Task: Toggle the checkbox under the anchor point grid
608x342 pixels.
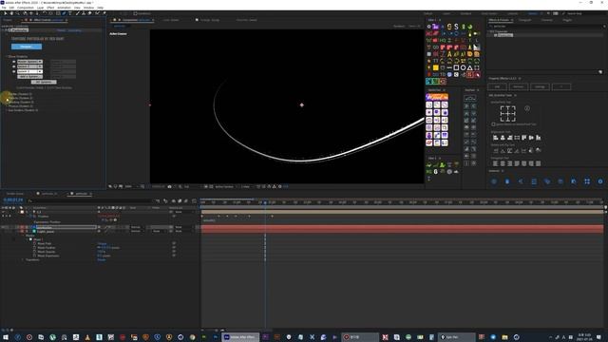Action: 493,124
